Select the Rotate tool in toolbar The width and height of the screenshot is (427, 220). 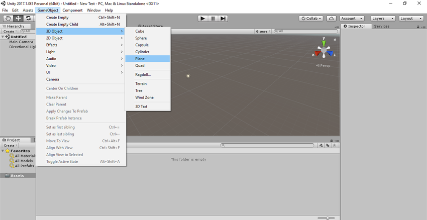click(x=28, y=19)
